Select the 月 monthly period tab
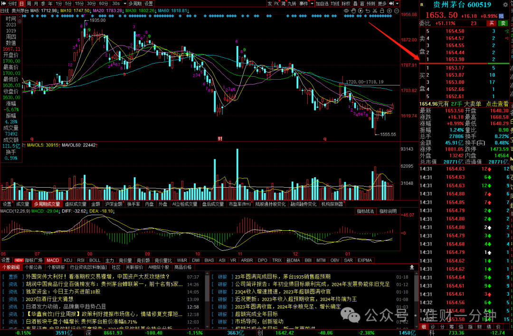The image size is (513, 336). pos(36,3)
